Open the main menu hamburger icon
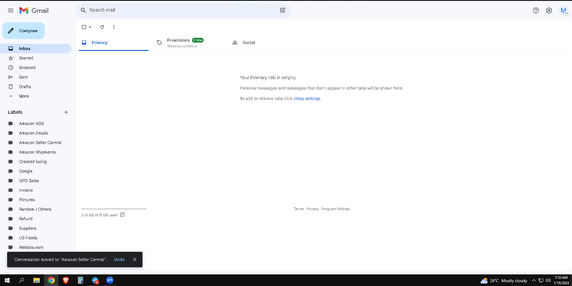The height and width of the screenshot is (286, 572). click(x=11, y=10)
